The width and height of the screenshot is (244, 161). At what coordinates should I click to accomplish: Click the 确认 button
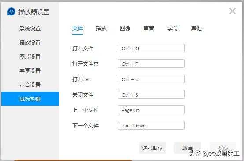tap(223, 148)
